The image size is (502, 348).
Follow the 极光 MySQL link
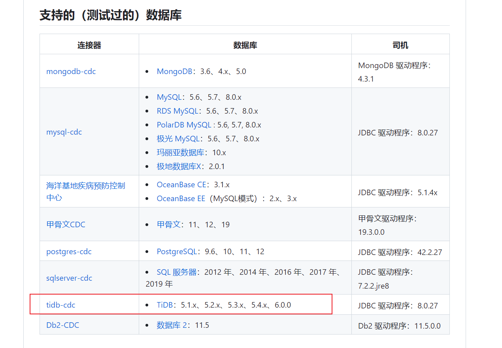pos(178,139)
